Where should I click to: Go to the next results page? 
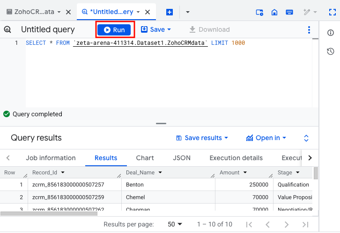(x=287, y=225)
